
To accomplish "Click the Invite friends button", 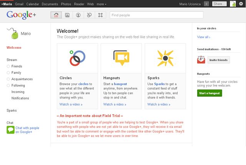I will click(219, 60).
